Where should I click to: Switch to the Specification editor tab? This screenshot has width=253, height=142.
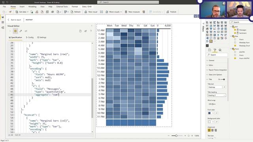coord(15,37)
